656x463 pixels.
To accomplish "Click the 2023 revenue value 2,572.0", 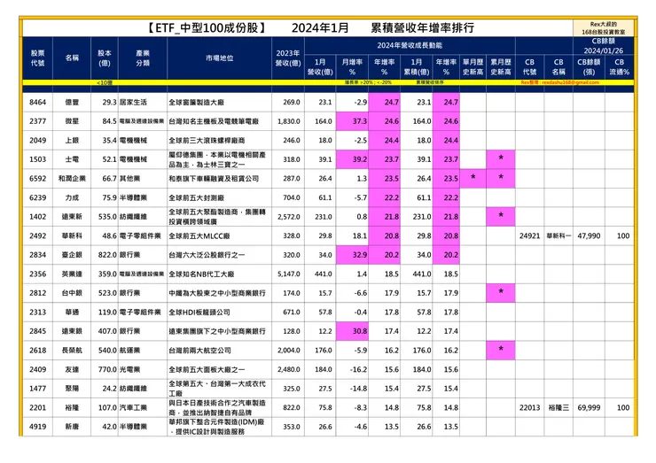I will click(x=289, y=217).
